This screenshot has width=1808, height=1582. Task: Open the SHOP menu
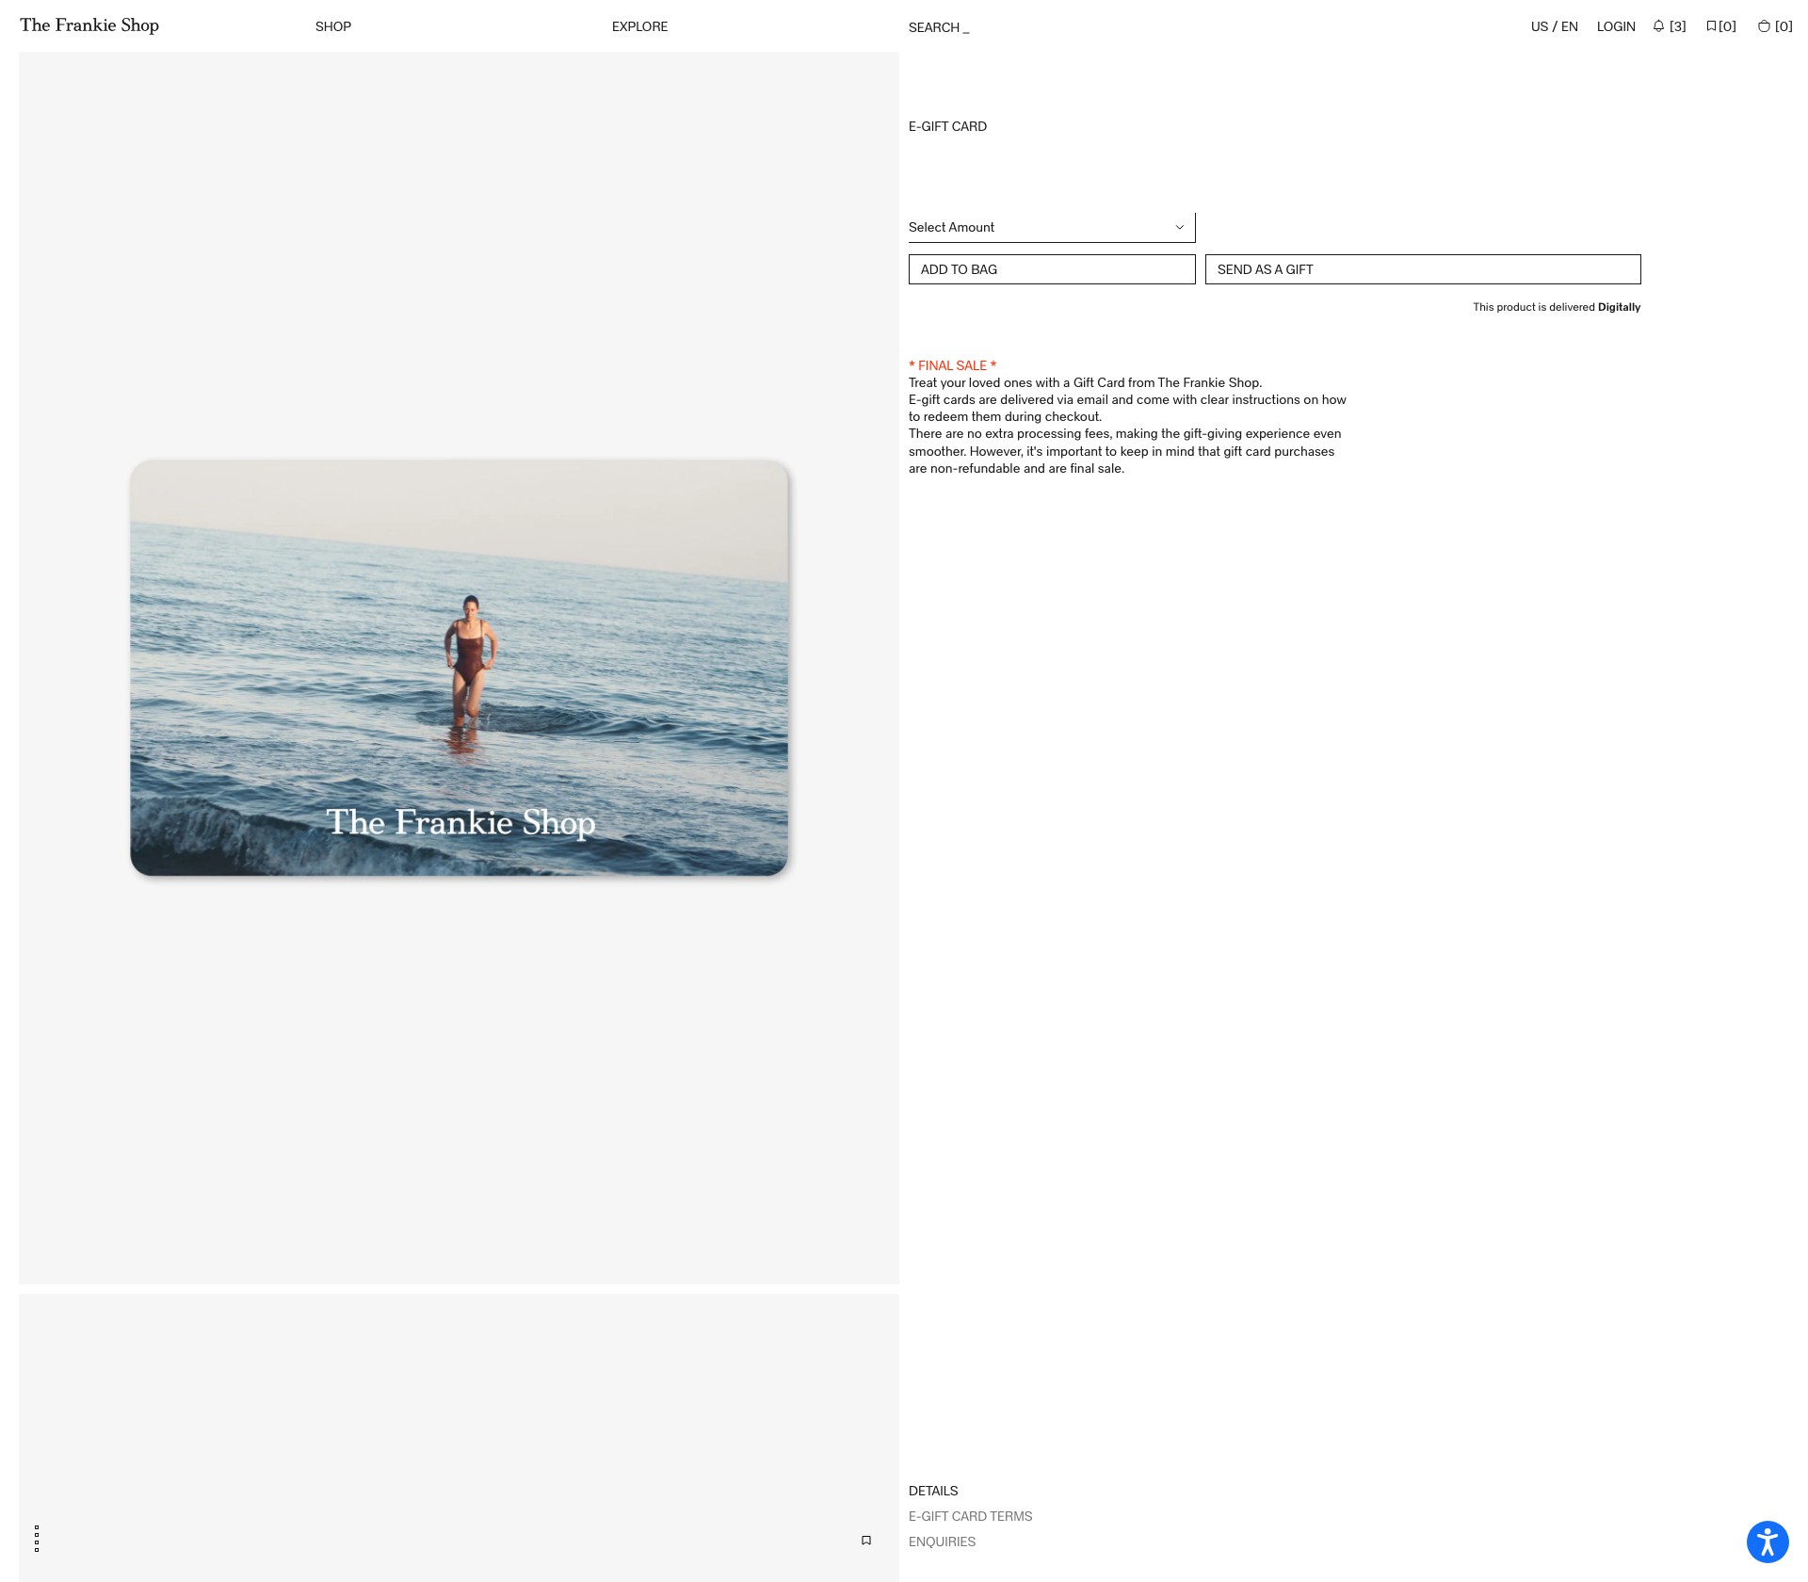[x=333, y=26]
